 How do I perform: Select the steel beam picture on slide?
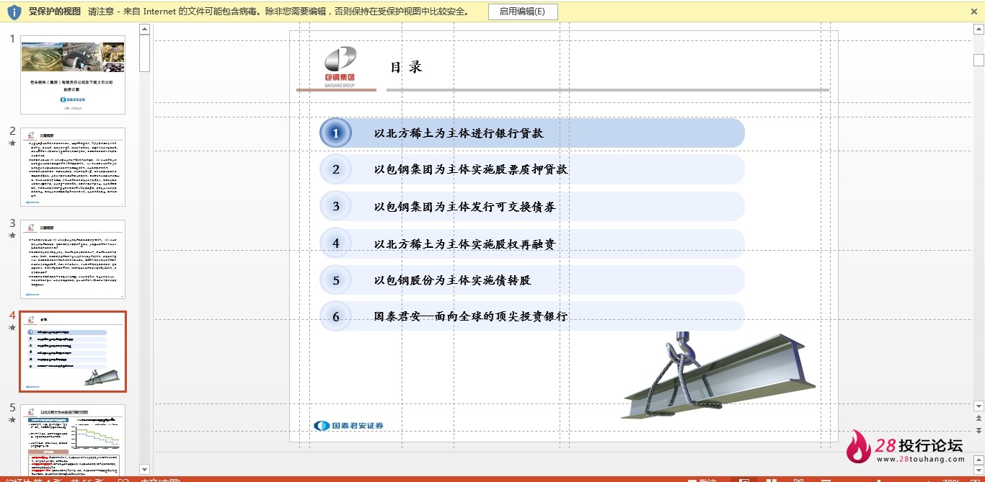click(x=718, y=375)
